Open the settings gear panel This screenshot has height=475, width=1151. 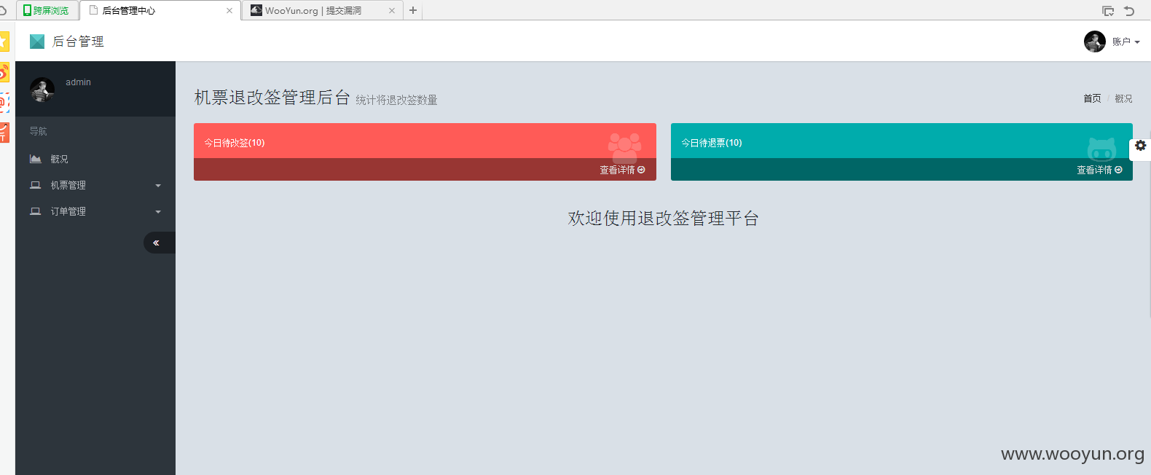(1141, 146)
